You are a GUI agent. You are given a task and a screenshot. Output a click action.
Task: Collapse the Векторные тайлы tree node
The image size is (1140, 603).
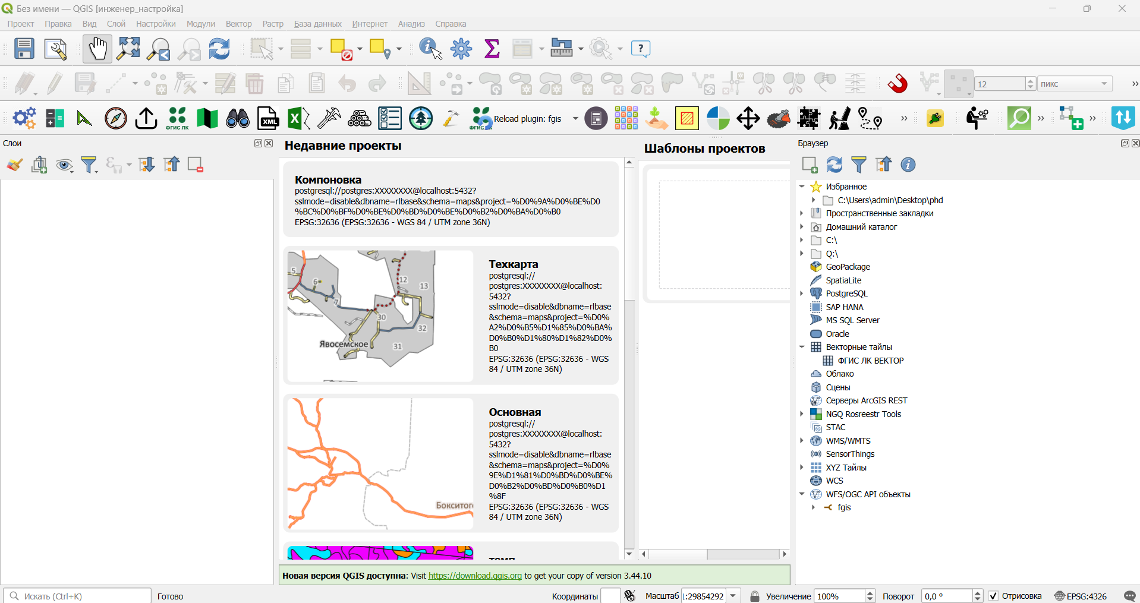click(802, 347)
